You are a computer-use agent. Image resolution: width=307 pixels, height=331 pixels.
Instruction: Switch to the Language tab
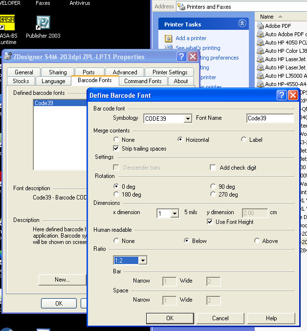pos(53,81)
